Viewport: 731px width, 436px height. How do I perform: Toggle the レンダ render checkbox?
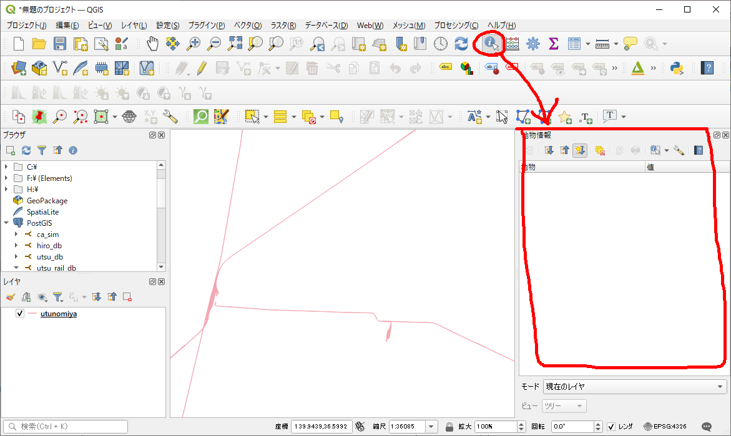tap(611, 427)
